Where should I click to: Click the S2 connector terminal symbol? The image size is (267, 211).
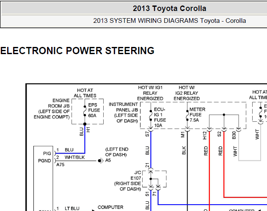[224, 129]
